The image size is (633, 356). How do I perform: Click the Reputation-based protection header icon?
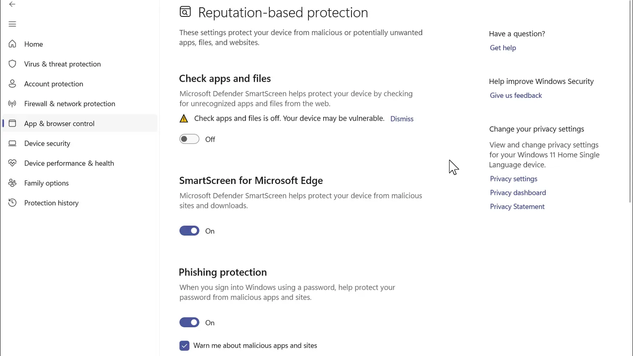tap(185, 12)
